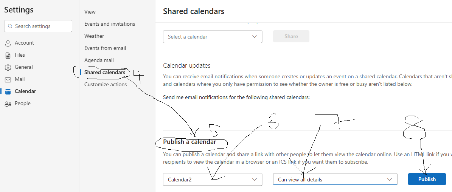Open the View settings section

90,12
